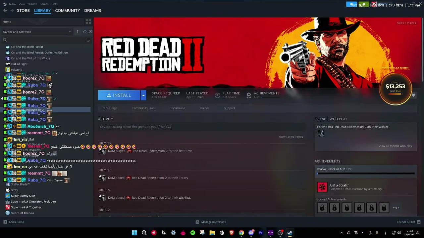
Task: Expand the Install options dropdown arrow
Action: pyautogui.click(x=143, y=95)
